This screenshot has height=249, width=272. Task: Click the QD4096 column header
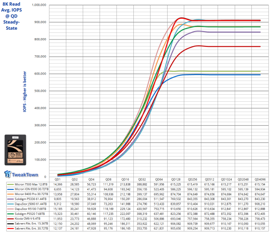tap(260, 179)
